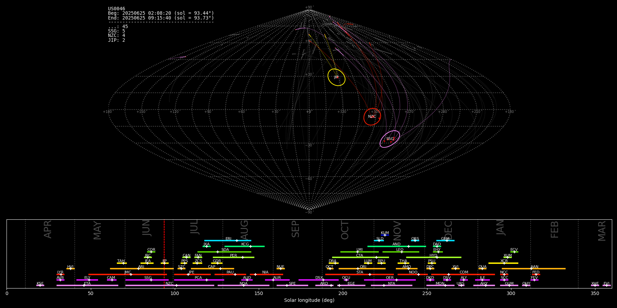Image resolution: width=617 pixels, height=308 pixels.
Task: Click the MAY month label
Action: click(97, 230)
